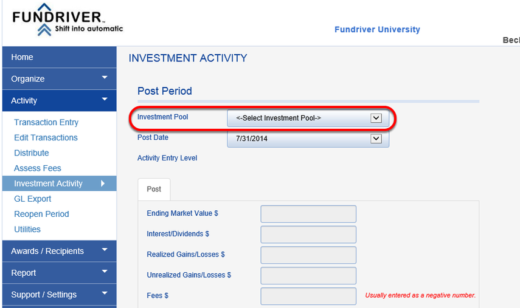520x308 pixels.
Task: Click the Investment Pool label
Action: click(162, 117)
